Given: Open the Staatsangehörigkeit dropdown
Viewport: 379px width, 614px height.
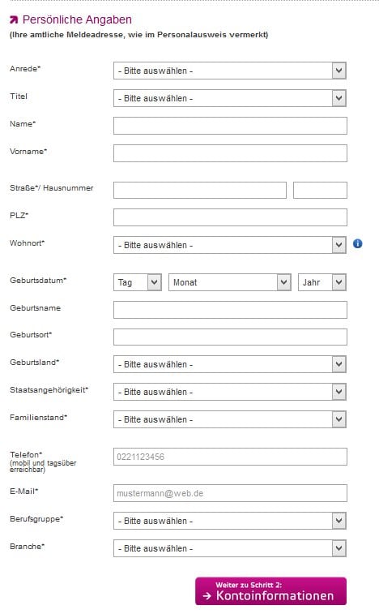Looking at the screenshot, I should tap(230, 392).
